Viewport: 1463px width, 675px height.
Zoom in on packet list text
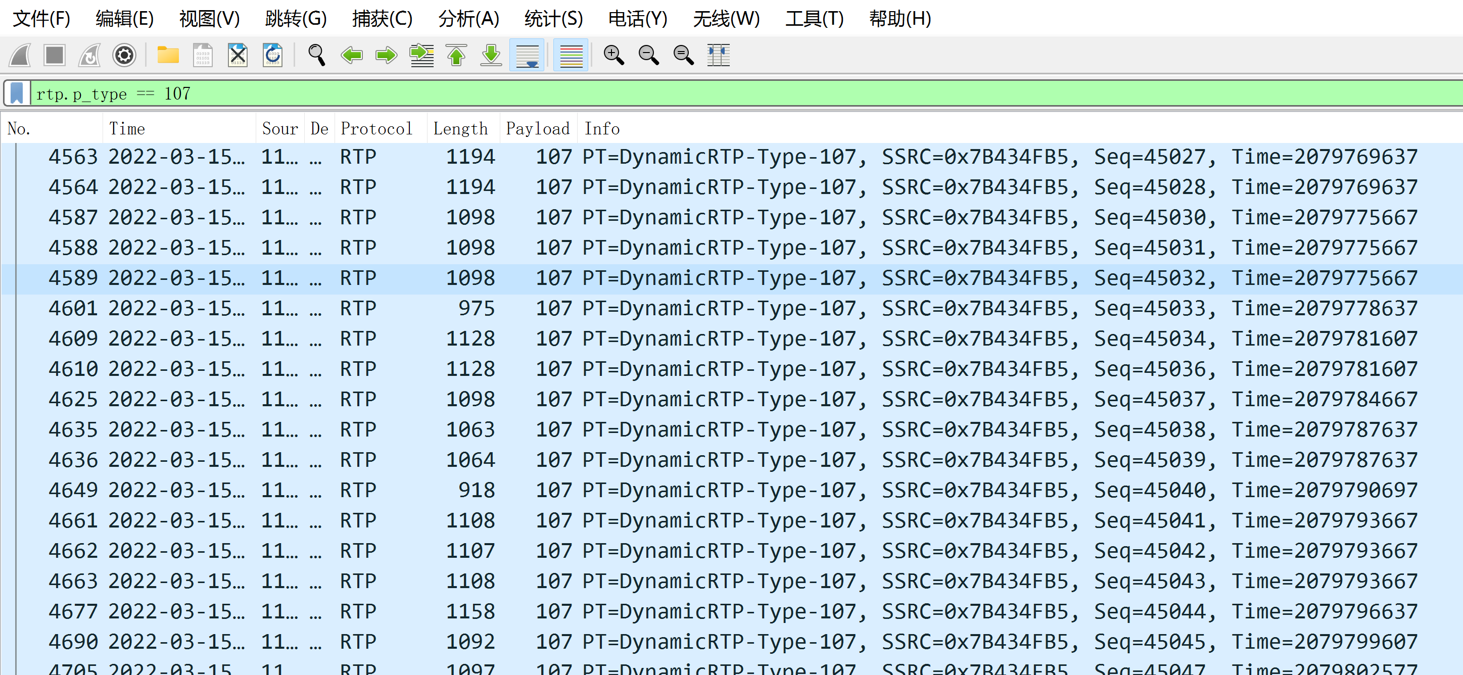click(x=613, y=55)
